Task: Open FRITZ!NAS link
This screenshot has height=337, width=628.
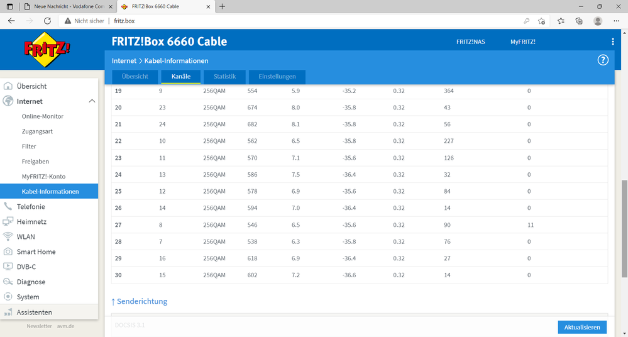Action: pos(471,41)
